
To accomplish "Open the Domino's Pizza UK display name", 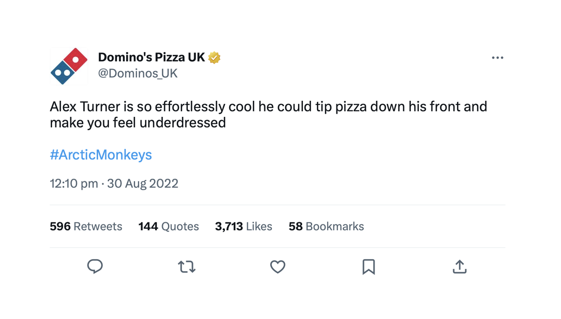I will (151, 58).
